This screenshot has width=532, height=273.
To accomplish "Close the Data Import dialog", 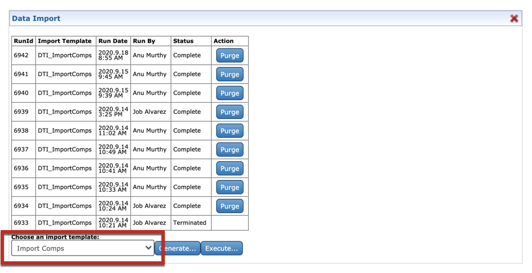I will pos(514,18).
